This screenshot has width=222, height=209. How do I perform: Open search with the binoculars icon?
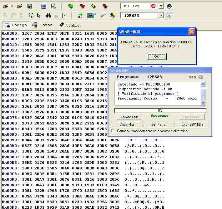point(48,15)
